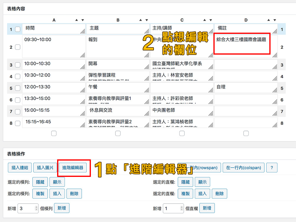
Task: Click 在一行內(colspan) button
Action: pos(243,168)
